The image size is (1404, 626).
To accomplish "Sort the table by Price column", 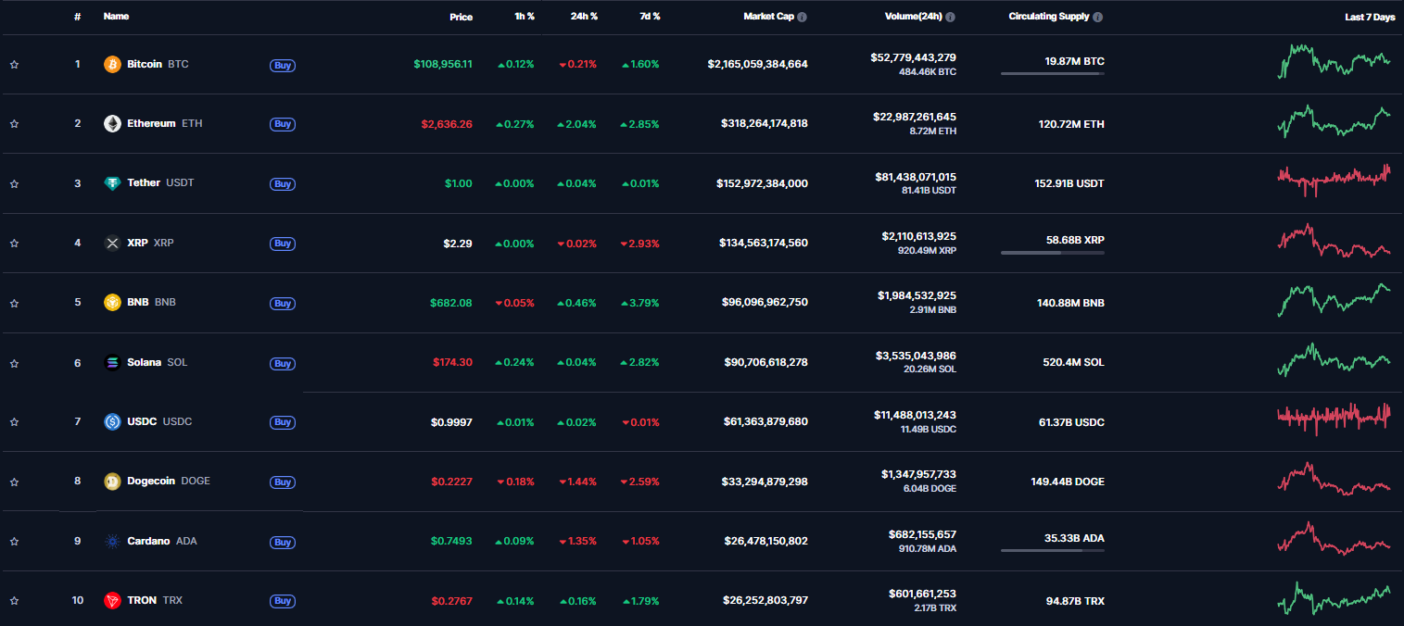I will point(461,18).
